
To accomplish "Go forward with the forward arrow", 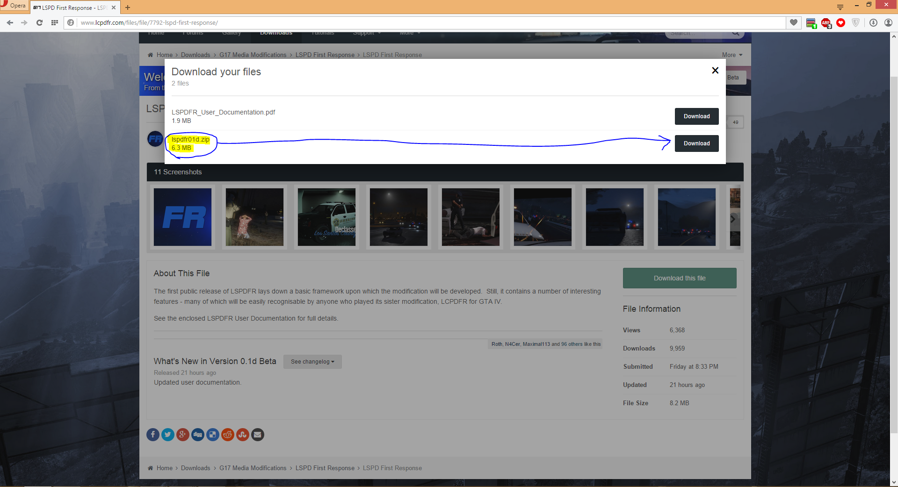I will [x=24, y=22].
